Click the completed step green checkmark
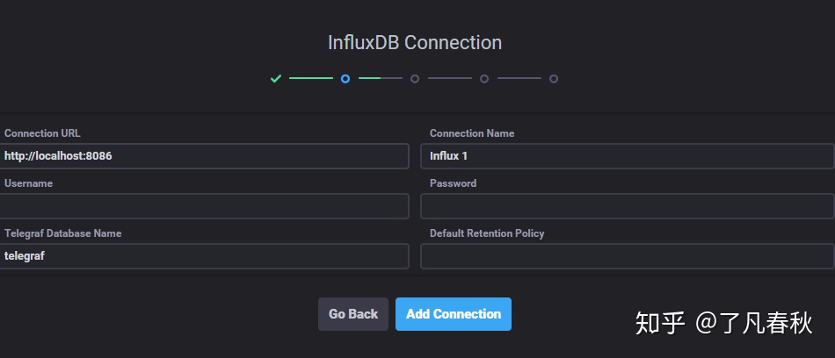 (276, 79)
